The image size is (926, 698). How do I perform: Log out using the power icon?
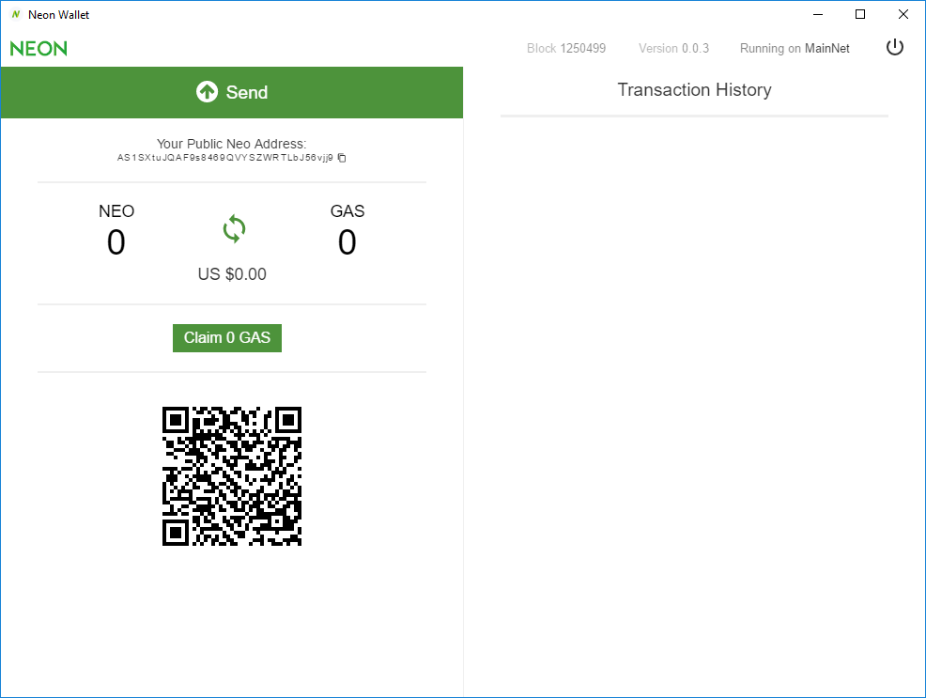tap(894, 46)
